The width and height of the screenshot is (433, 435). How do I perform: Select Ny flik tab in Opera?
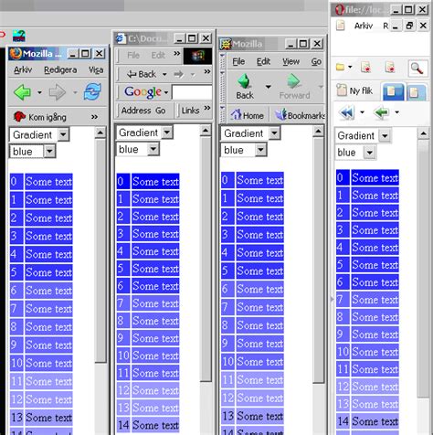coord(354,90)
